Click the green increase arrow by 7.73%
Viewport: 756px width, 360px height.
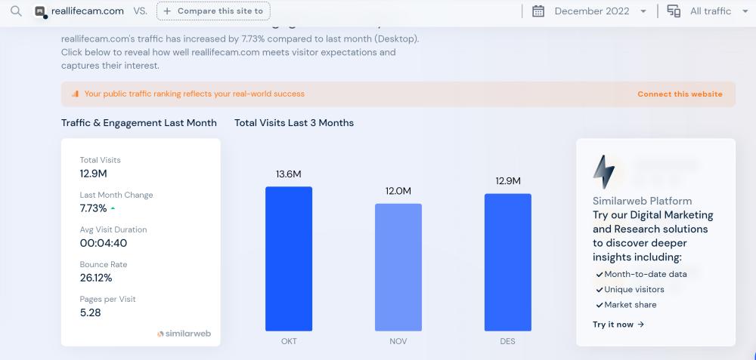[113, 208]
